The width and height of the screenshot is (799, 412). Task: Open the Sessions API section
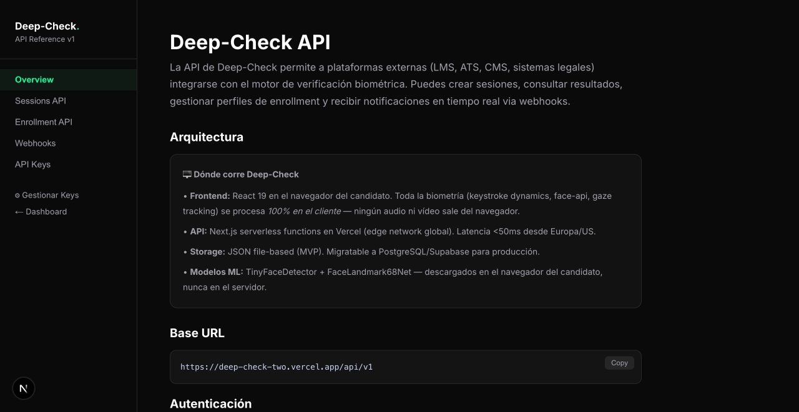[x=41, y=100]
